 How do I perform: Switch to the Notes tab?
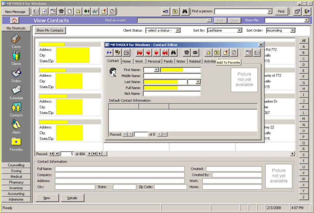181,61
